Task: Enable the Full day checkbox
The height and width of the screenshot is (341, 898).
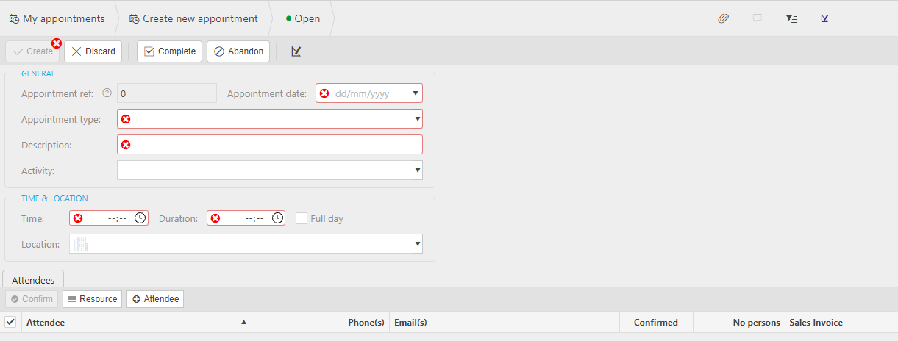Action: (302, 218)
